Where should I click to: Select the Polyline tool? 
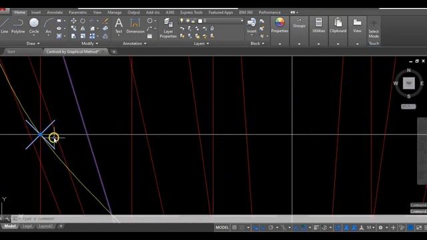tap(18, 26)
